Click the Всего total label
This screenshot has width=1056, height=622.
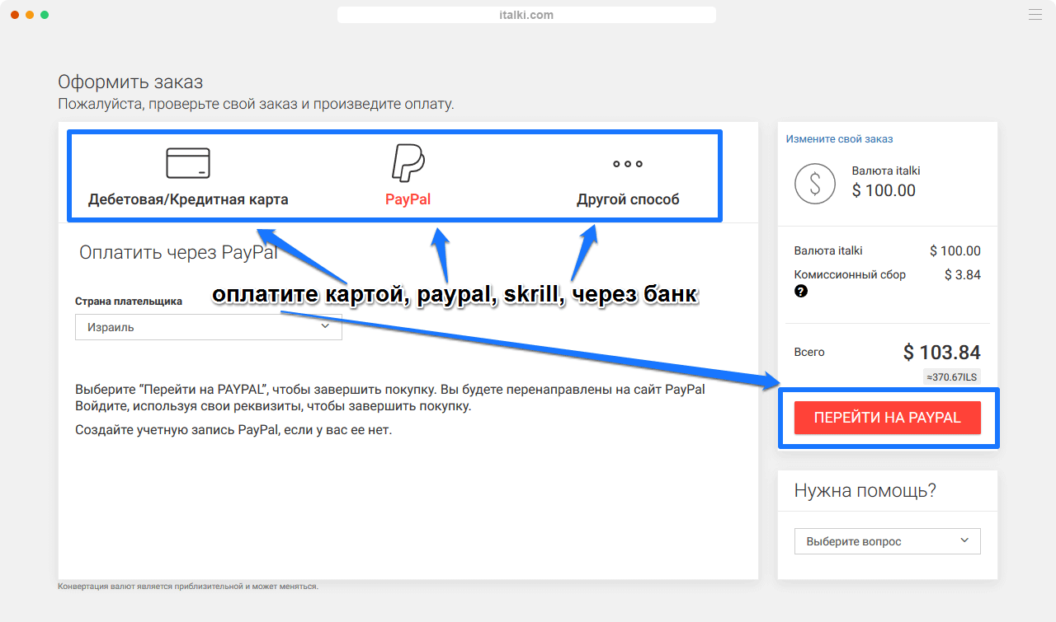(809, 352)
